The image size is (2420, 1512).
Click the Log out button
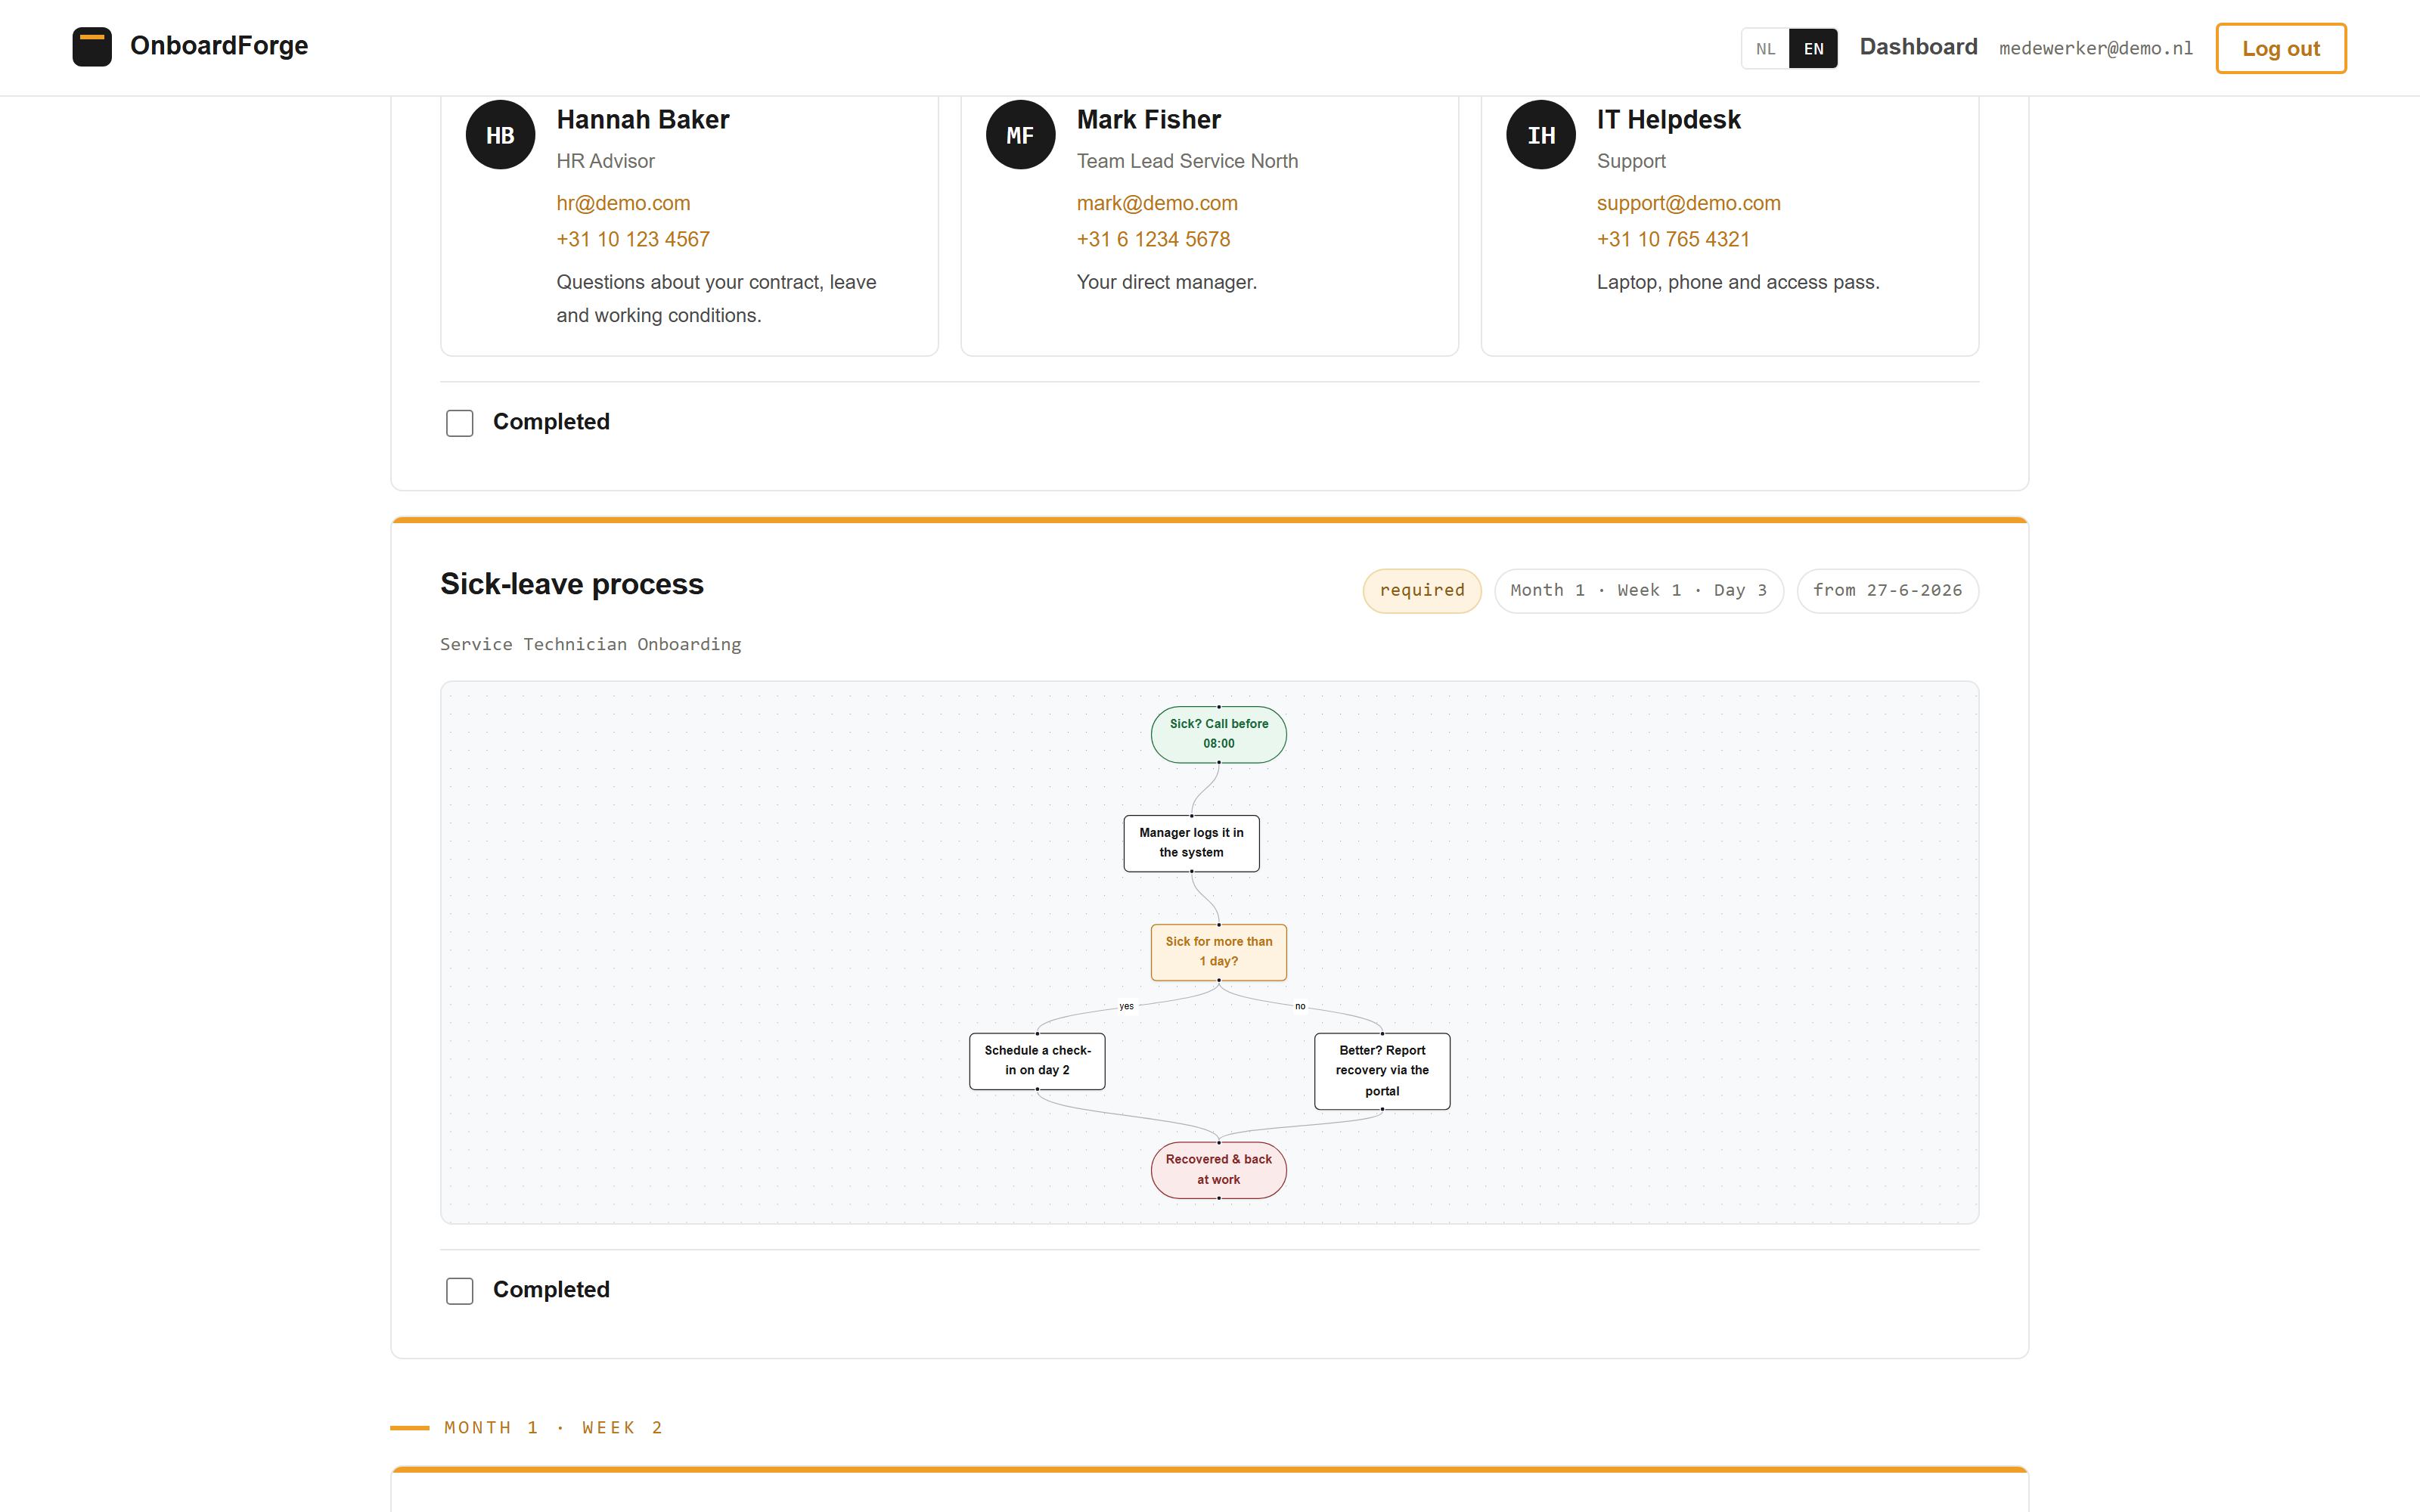[x=2280, y=48]
